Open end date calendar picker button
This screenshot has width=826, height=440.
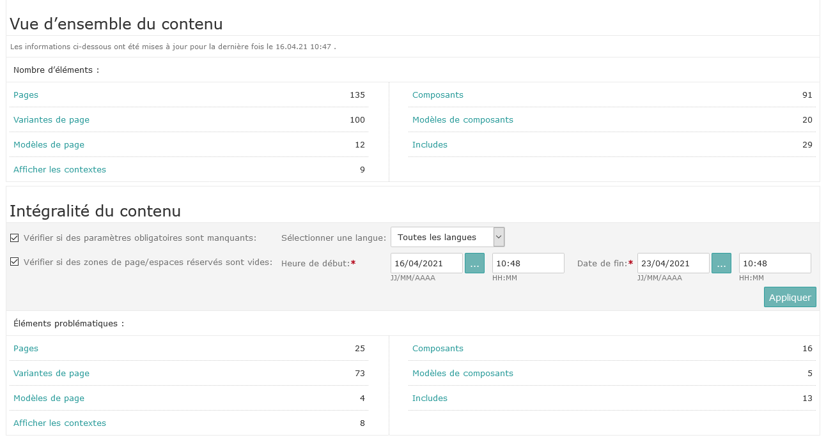(721, 263)
